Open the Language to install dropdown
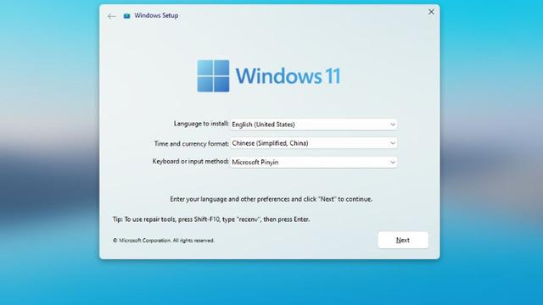Screen dimensions: 543x305 point(314,125)
